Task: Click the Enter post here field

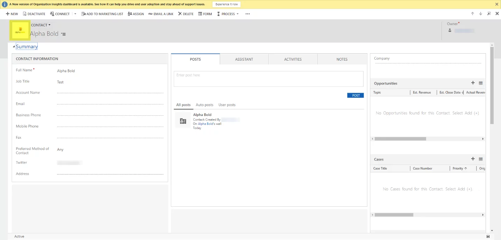Action: click(268, 79)
